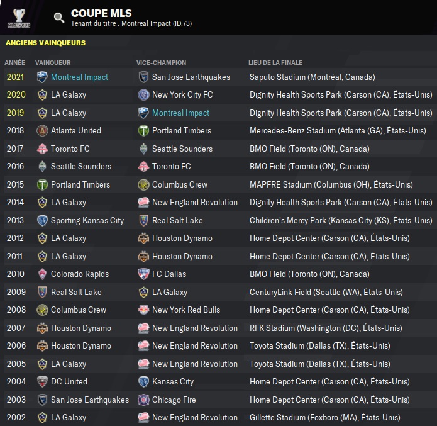The width and height of the screenshot is (437, 426).
Task: Click Montreal Impact crest in 2021 winner row
Action: coord(42,77)
